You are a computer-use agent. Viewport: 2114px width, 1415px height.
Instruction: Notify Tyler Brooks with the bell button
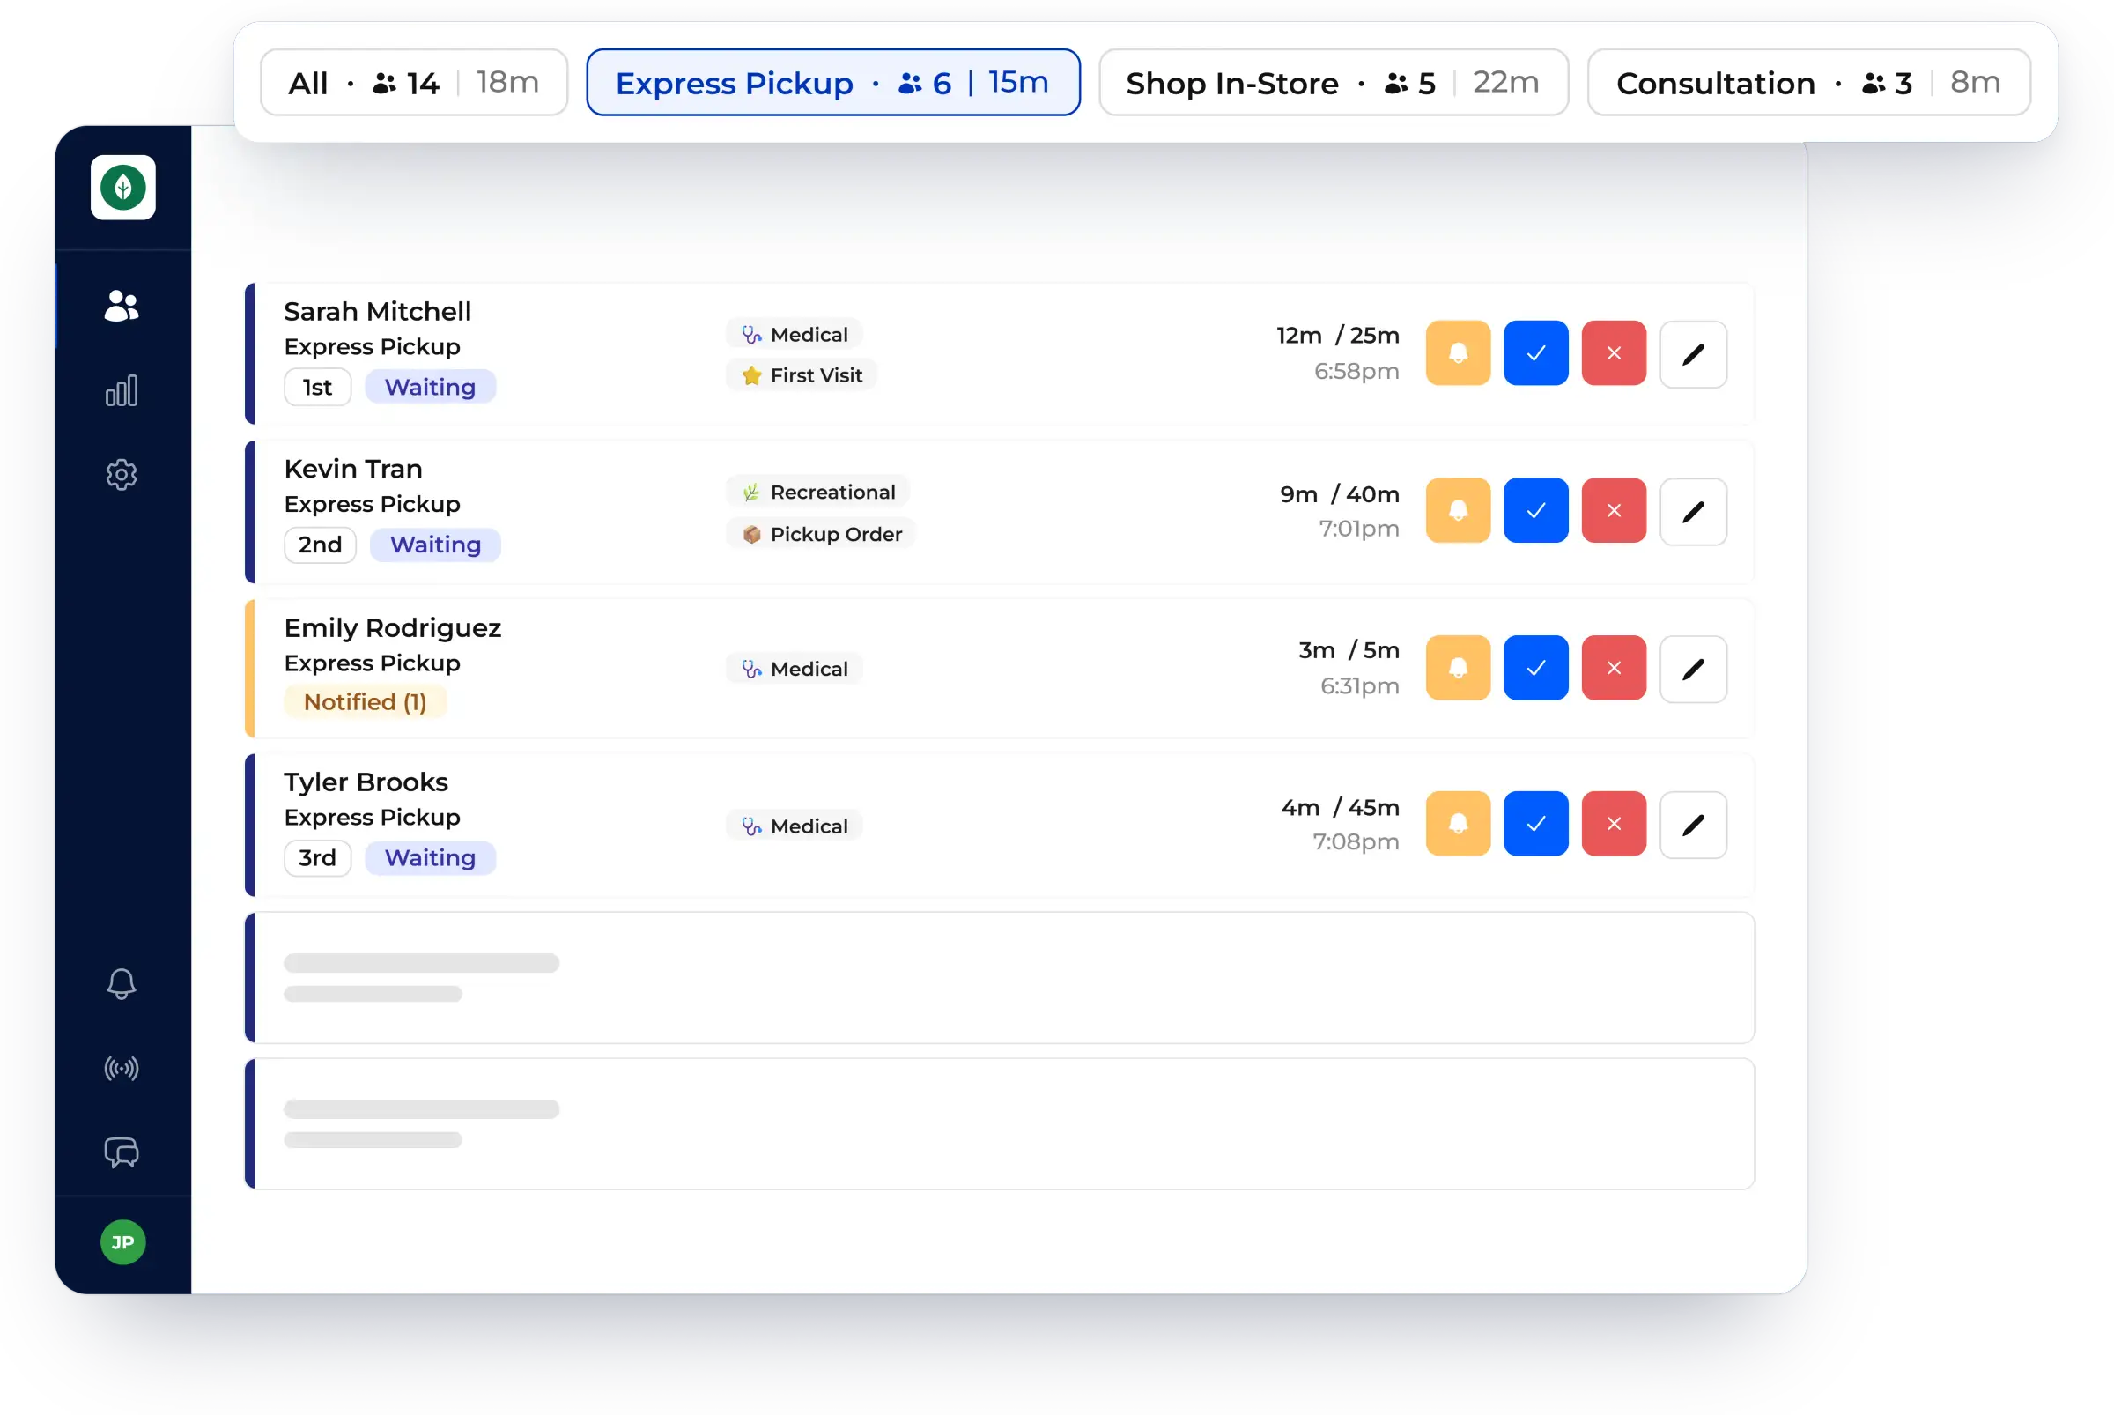[1458, 823]
